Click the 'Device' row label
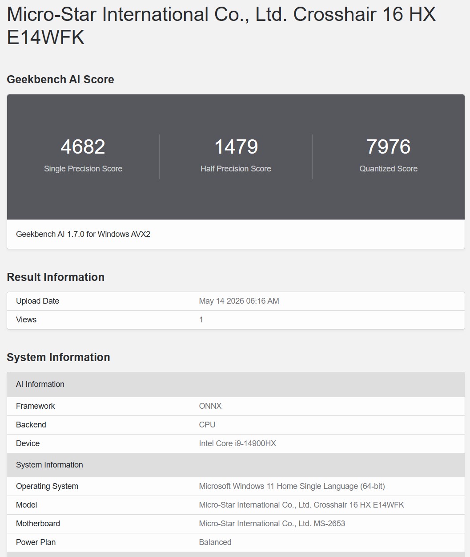 coord(28,443)
